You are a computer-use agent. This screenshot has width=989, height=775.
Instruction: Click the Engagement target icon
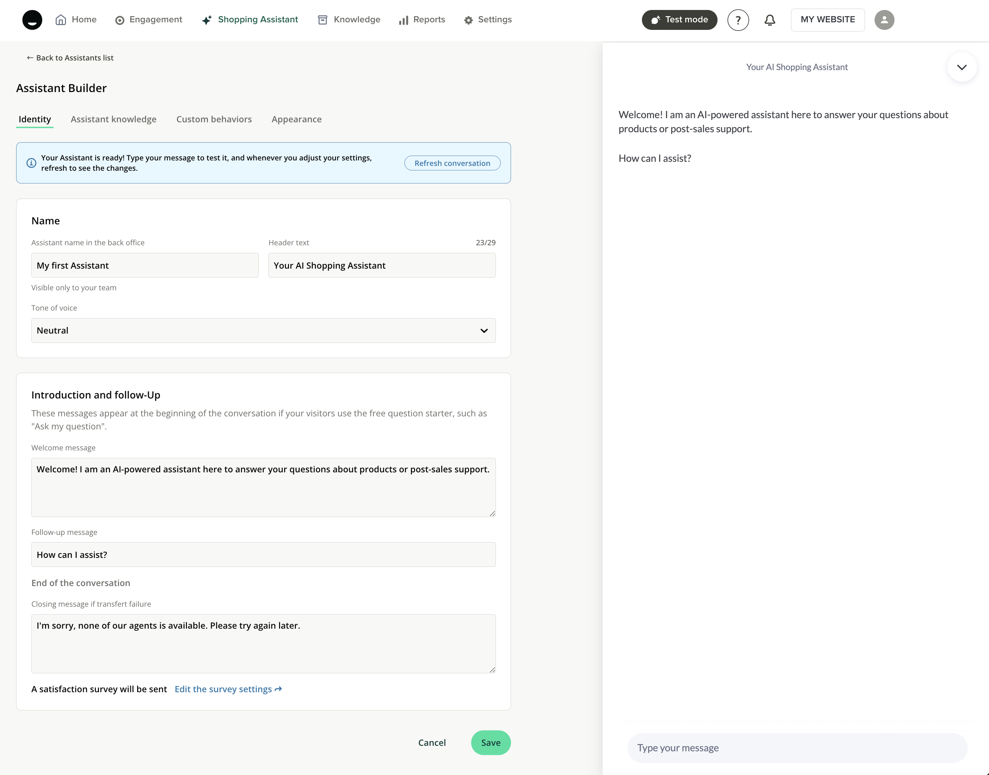[x=120, y=20]
